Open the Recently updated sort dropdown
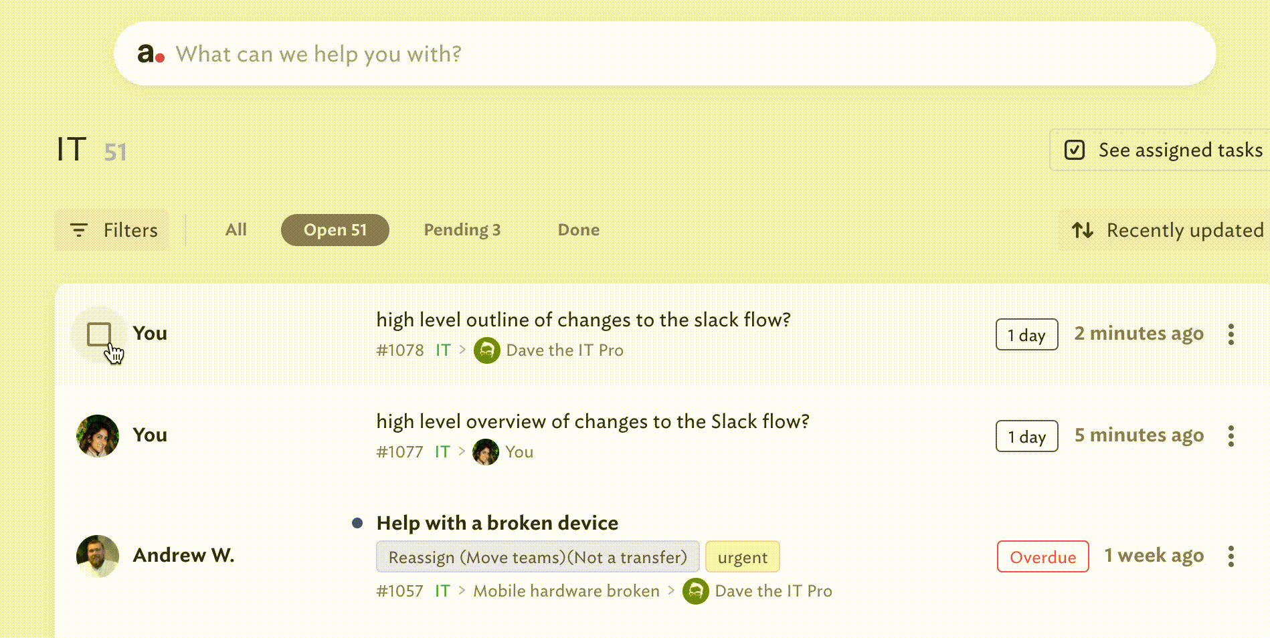The height and width of the screenshot is (638, 1270). coord(1168,230)
